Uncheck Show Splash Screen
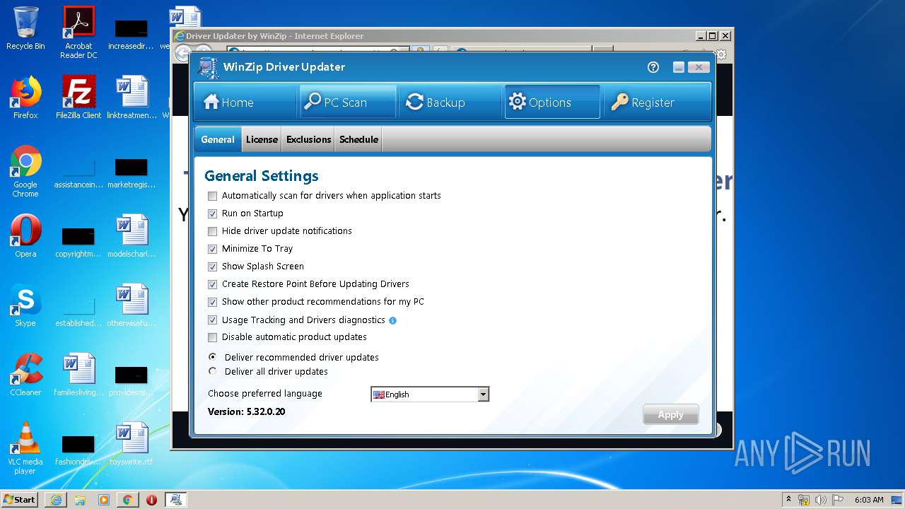The width and height of the screenshot is (905, 509). (213, 267)
